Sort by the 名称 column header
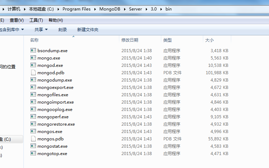Screen dimensions: 269x168 (x=34, y=40)
